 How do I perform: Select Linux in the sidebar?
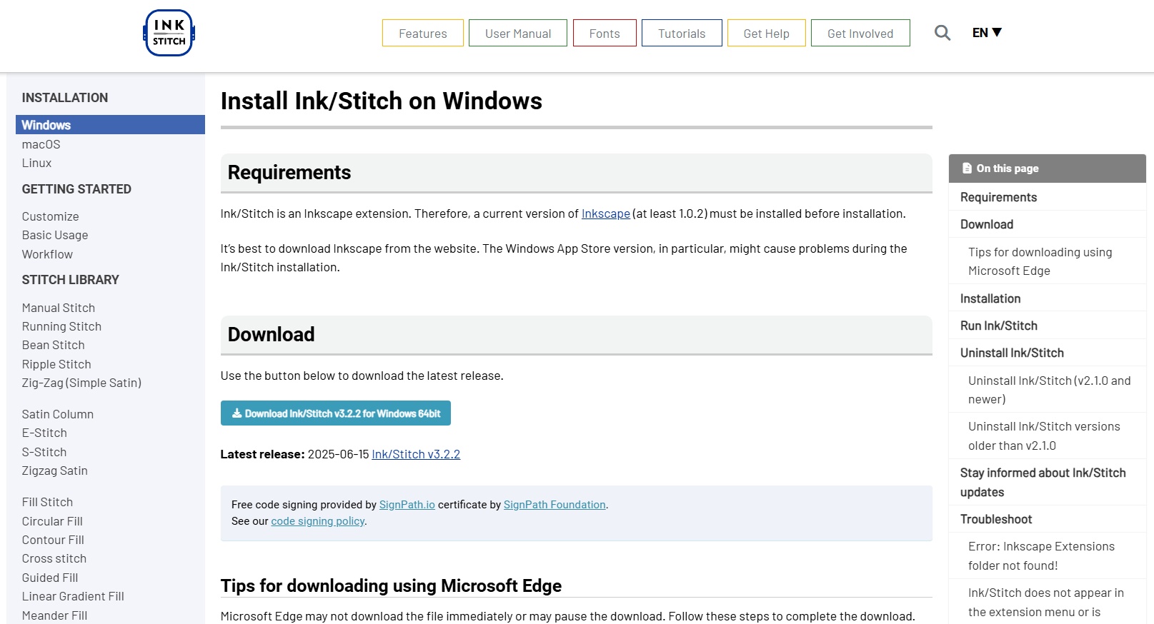coord(36,163)
